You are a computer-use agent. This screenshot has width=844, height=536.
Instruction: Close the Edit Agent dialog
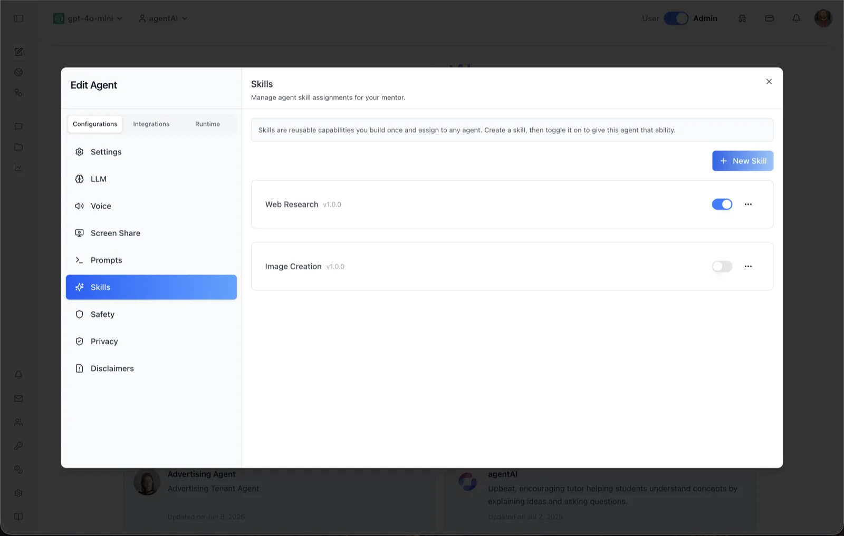[x=769, y=82]
